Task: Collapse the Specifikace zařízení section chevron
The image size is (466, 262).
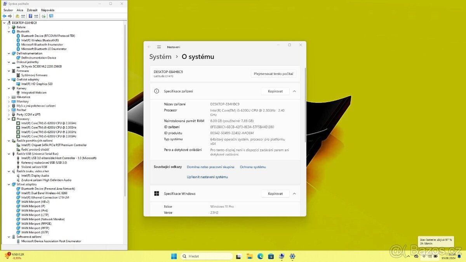Action: 294,91
